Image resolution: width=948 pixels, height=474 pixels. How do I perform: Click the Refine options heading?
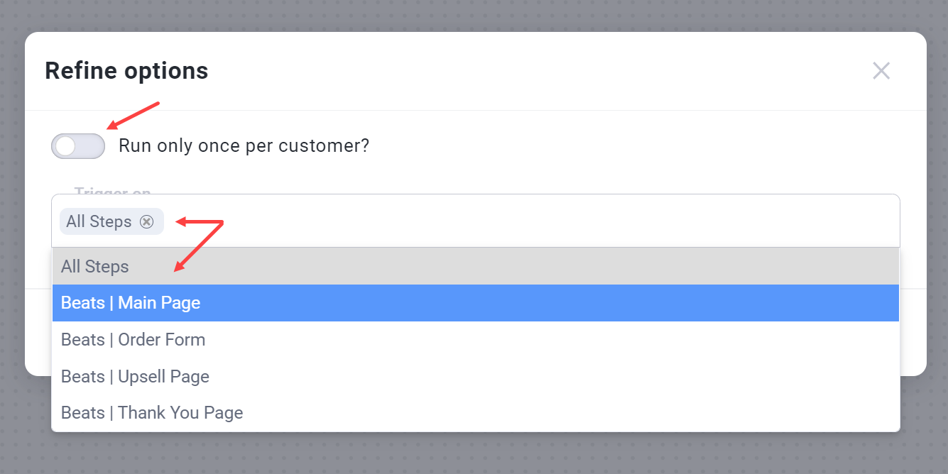tap(126, 71)
